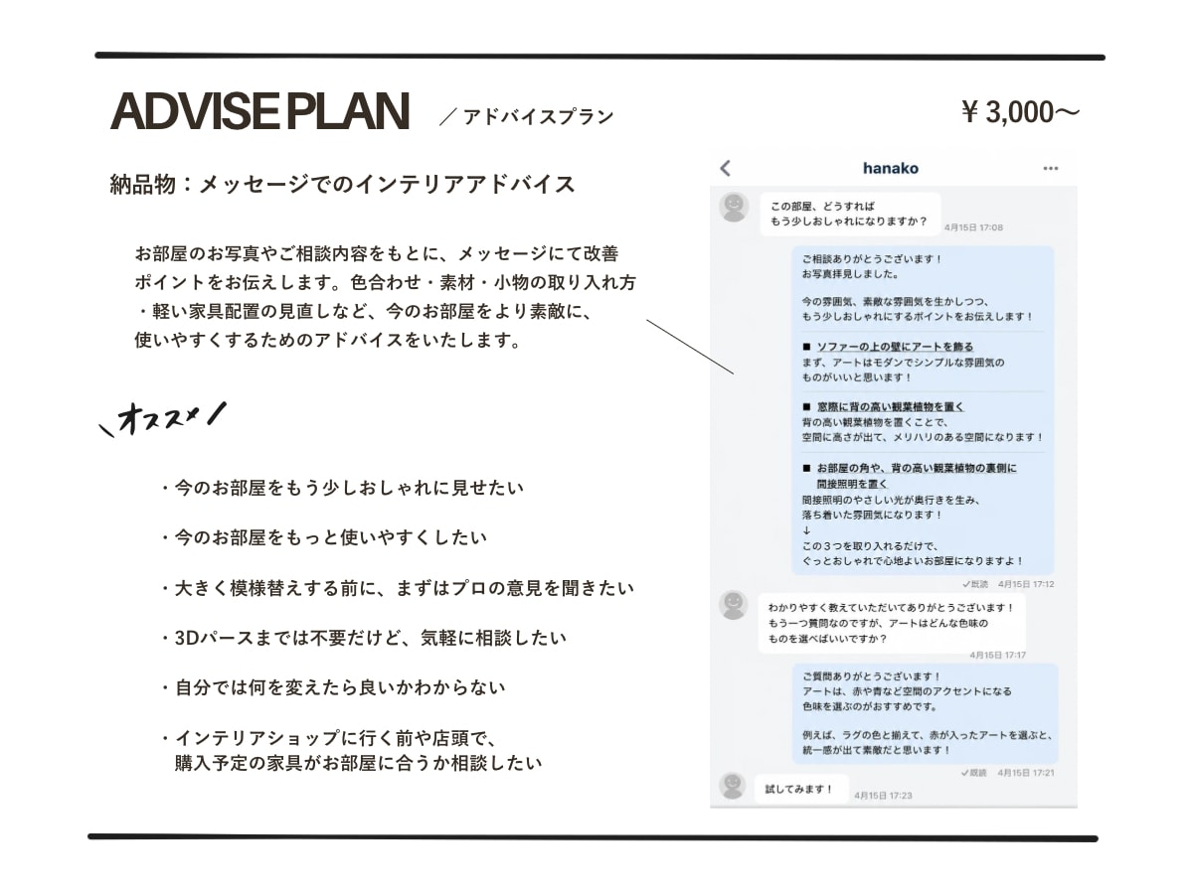Click message line 'ぐっとおしゃれで心地よいお部屋になりますよ！'
The image size is (1193, 894).
click(x=913, y=561)
